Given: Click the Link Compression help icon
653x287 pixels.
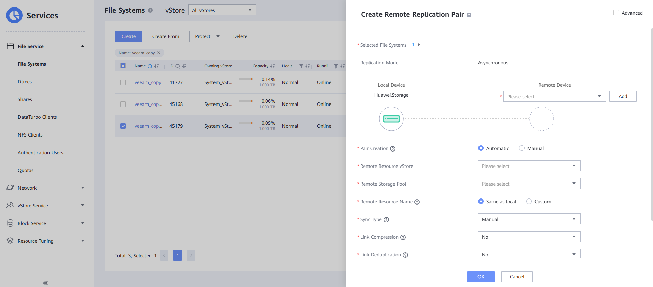Looking at the screenshot, I should [403, 237].
